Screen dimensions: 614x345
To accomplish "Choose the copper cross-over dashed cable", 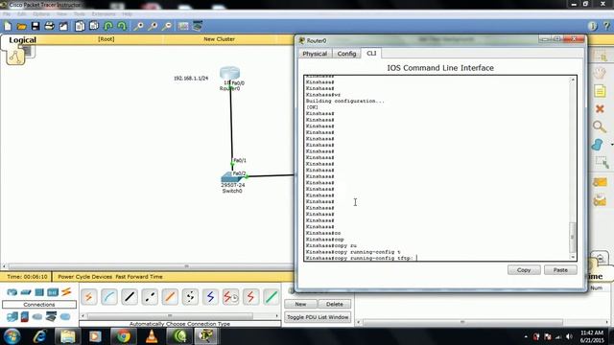I will tap(150, 297).
